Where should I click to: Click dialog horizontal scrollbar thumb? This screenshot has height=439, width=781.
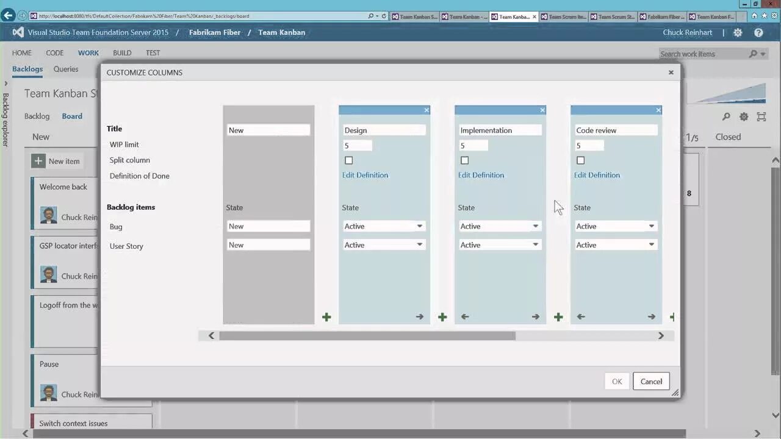367,335
